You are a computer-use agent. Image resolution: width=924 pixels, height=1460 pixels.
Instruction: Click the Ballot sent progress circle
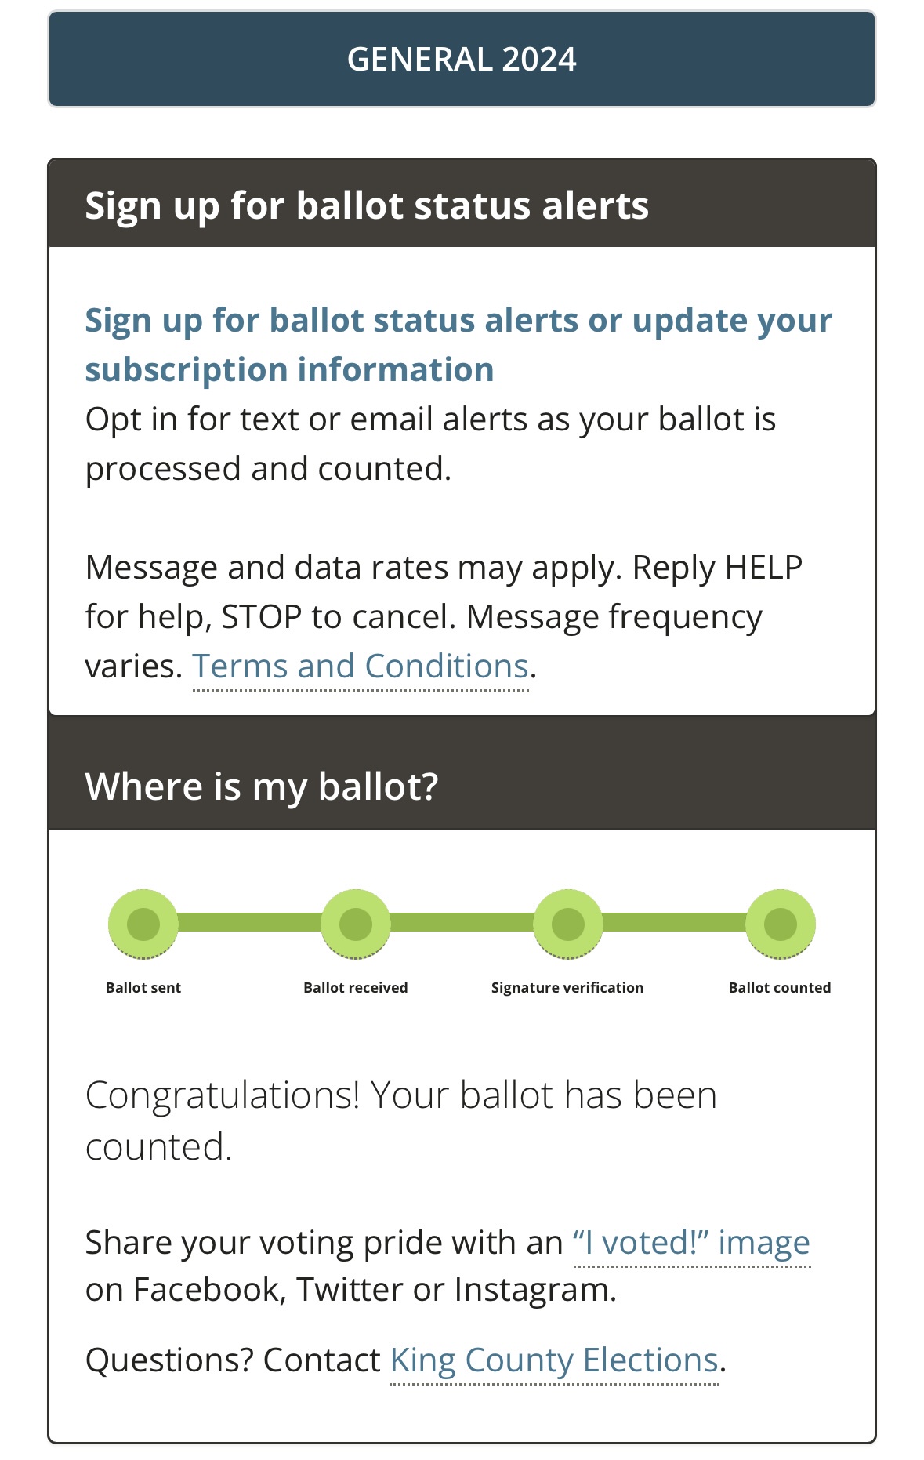pos(143,924)
